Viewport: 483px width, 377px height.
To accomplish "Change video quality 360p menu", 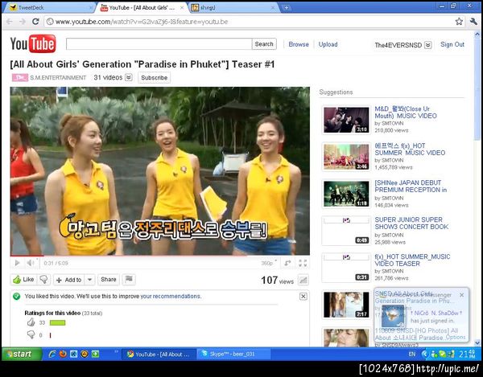I will 269,263.
